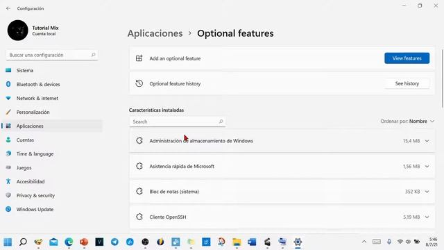This screenshot has height=250, width=444.
Task: Launch Microsoft Edge from taskbar
Action: tap(69, 242)
